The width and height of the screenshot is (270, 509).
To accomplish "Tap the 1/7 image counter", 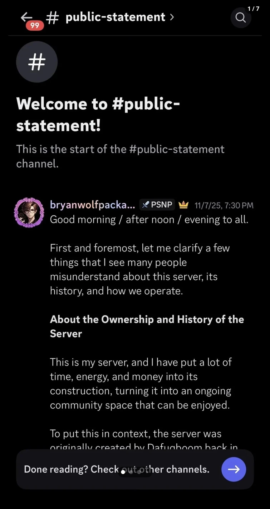I will (253, 9).
